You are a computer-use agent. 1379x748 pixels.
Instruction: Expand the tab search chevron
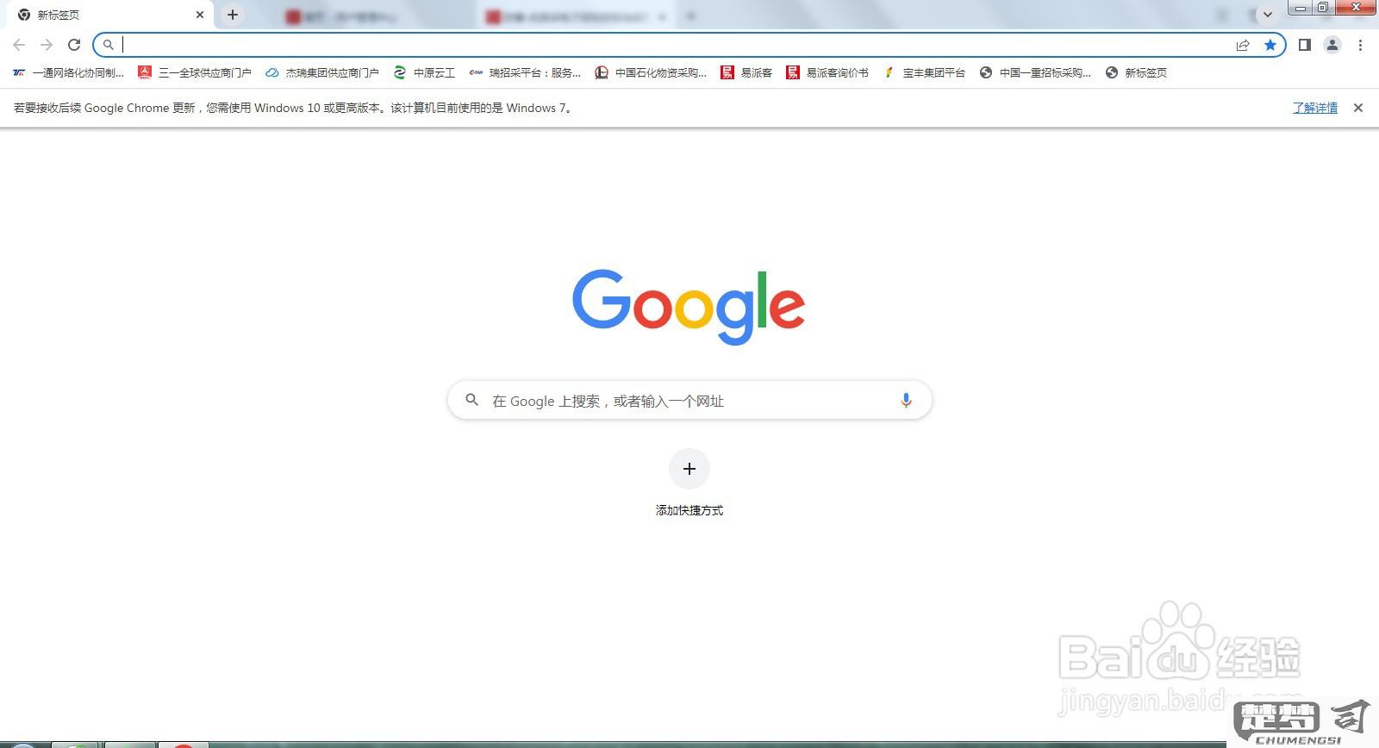[x=1268, y=15]
